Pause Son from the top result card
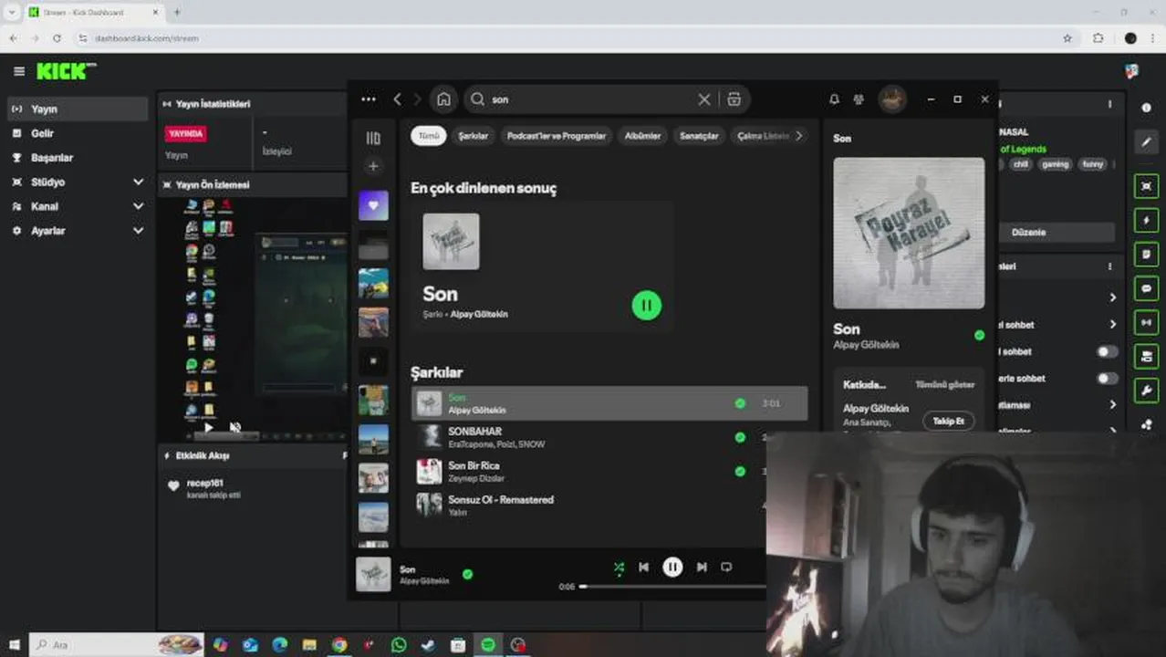The height and width of the screenshot is (657, 1166). (647, 306)
